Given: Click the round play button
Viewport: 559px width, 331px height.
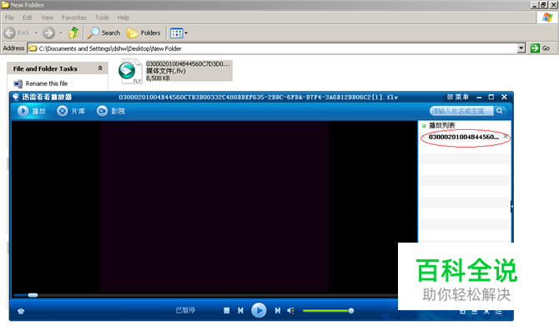Looking at the screenshot, I should click(259, 310).
